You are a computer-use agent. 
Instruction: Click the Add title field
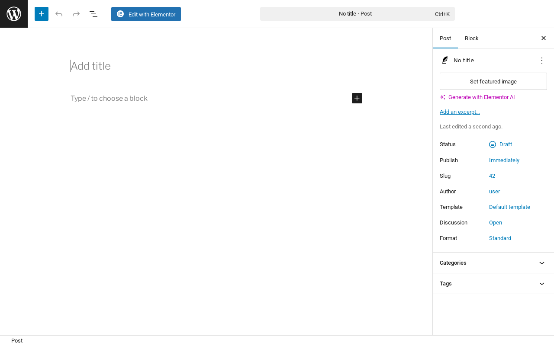tap(216, 66)
